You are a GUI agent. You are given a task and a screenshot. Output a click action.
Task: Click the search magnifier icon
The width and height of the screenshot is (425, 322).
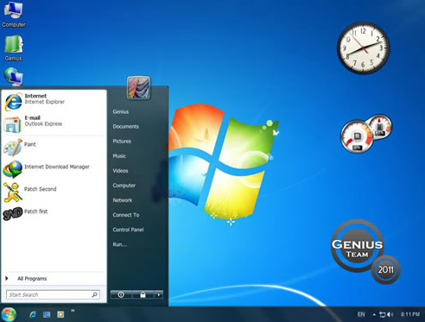pos(95,294)
